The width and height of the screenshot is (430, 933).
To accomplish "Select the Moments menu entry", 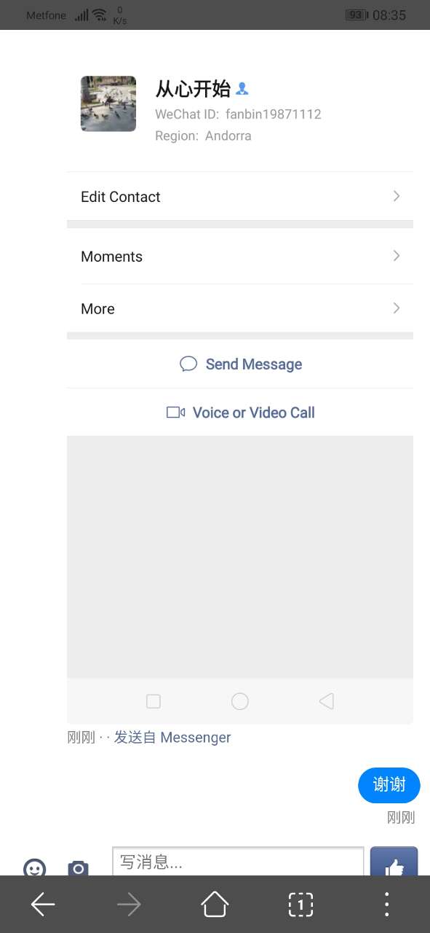I will click(x=240, y=257).
